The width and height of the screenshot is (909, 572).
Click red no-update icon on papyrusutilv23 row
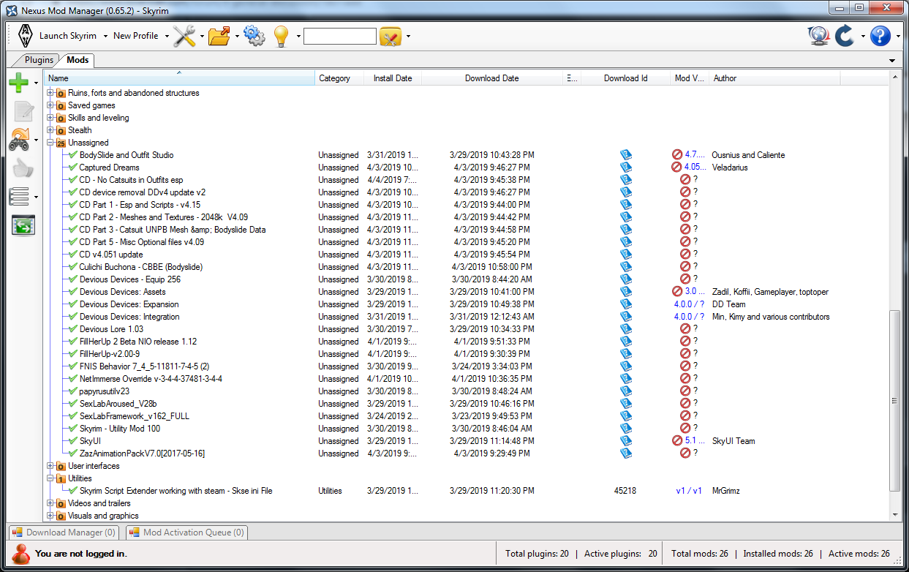coord(685,391)
